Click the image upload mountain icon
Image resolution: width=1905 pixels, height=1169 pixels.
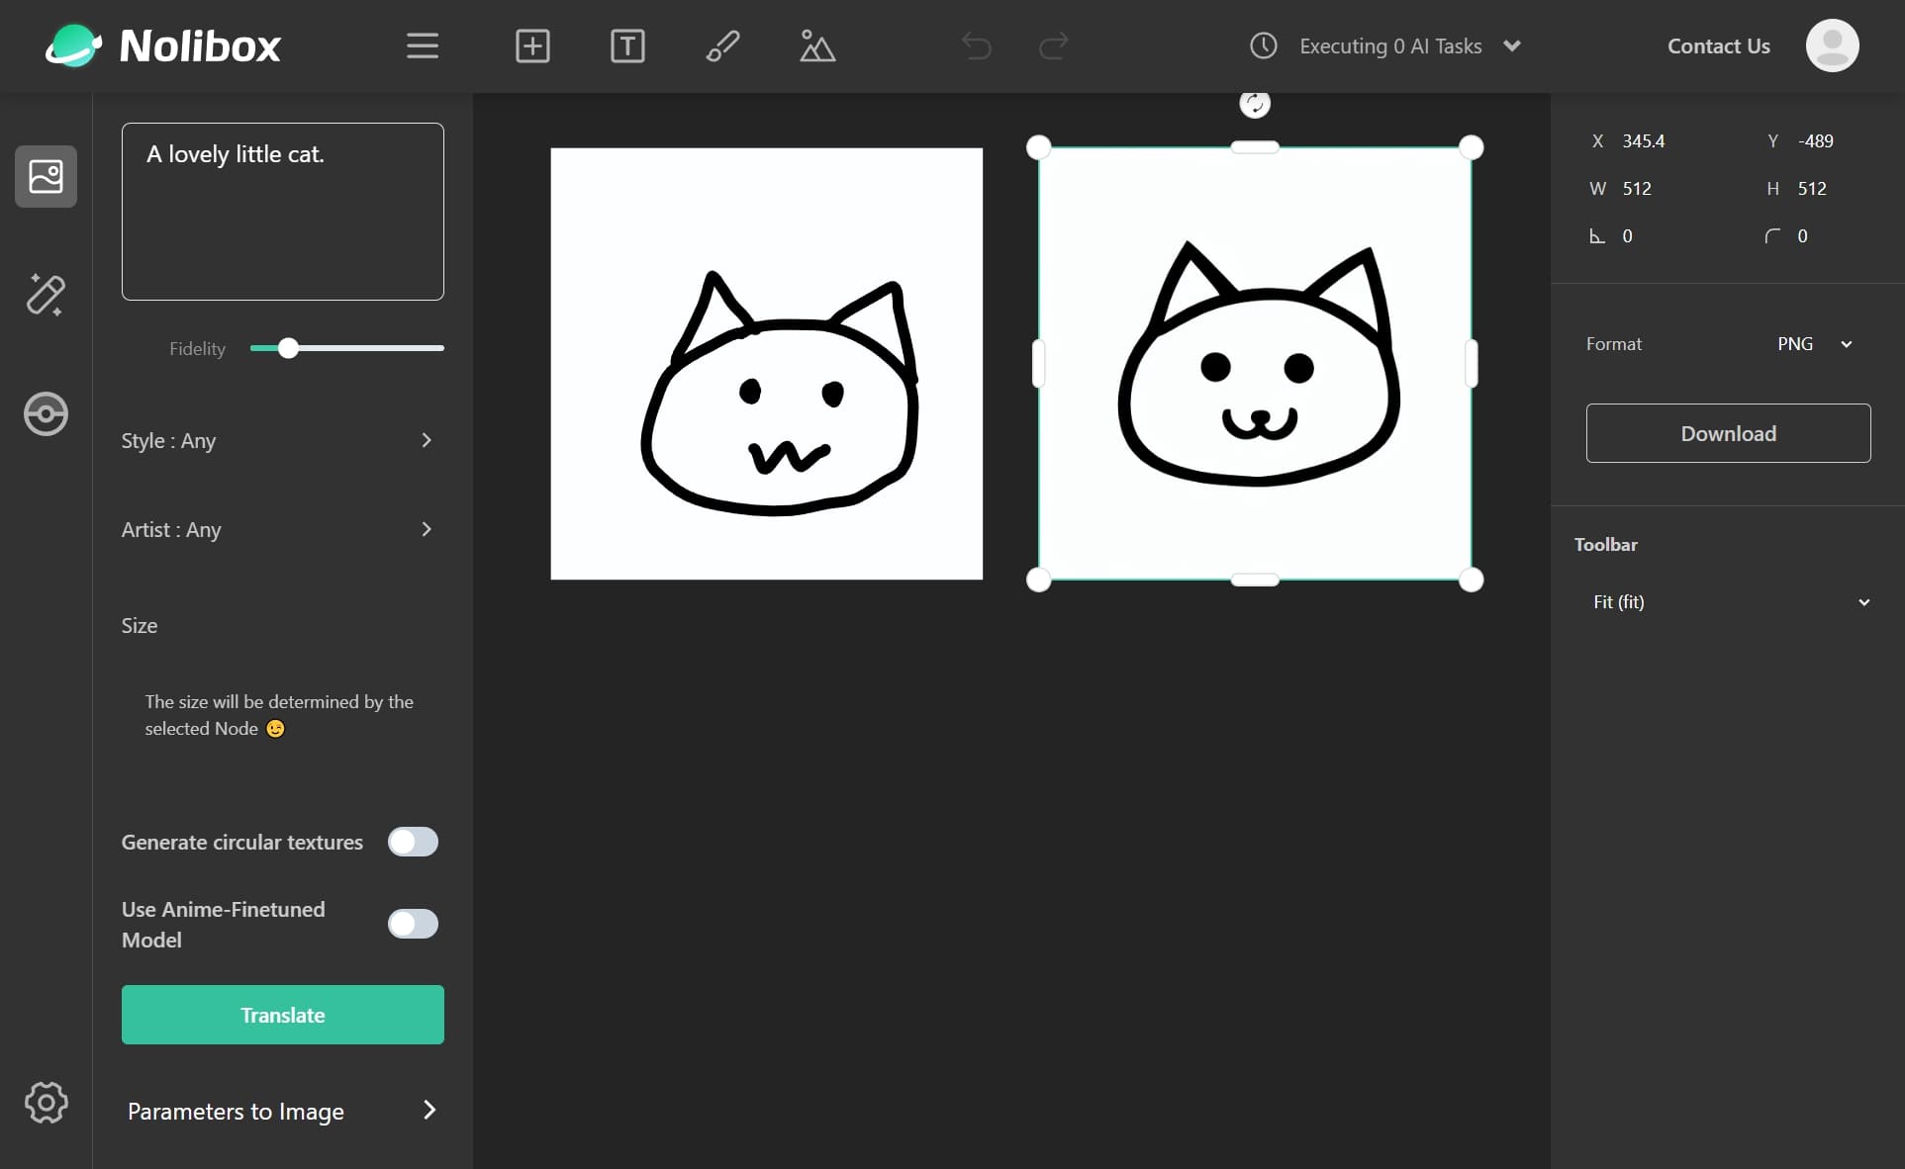(817, 45)
